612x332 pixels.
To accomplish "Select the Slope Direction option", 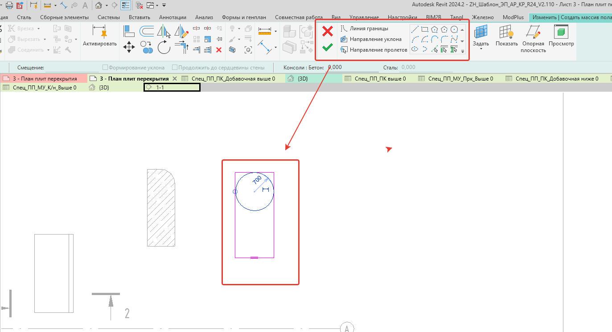I will coord(371,39).
